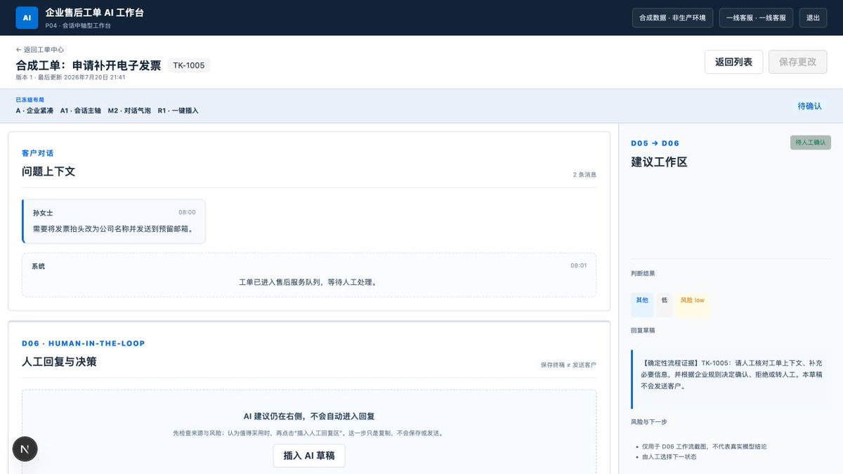Click the 合成数据 · 非生产环境 badge
The image size is (843, 474).
coord(673,18)
